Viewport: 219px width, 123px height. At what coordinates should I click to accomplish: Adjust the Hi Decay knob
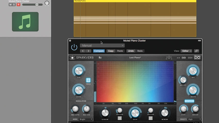(x=165, y=113)
